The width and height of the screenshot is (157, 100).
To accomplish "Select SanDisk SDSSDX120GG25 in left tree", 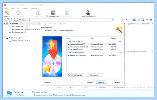I will pyautogui.click(x=21, y=41).
